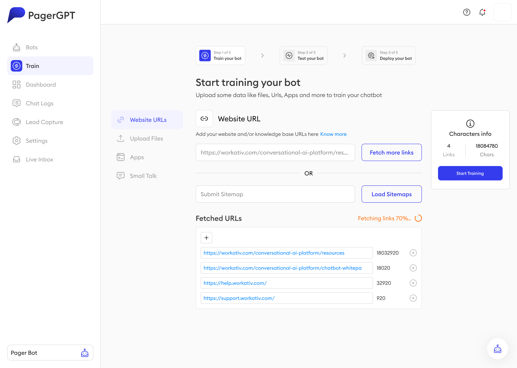Click the Live Inbox tray icon
Screen dimensions: 517x368
click(17, 159)
